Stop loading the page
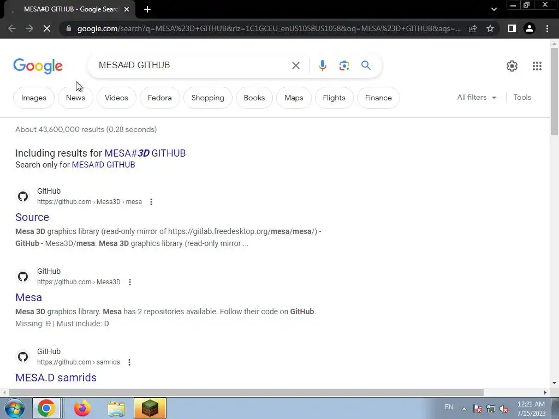This screenshot has height=419, width=559. [x=47, y=28]
